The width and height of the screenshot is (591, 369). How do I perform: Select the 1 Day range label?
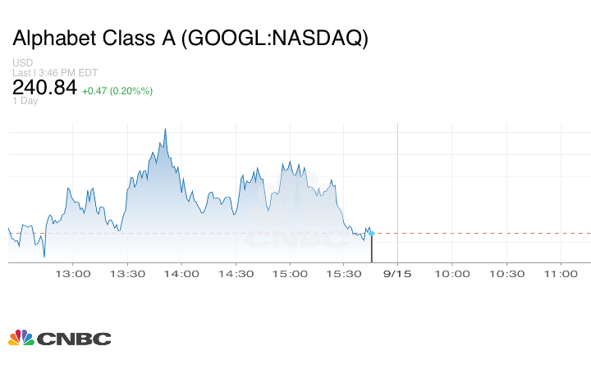click(x=25, y=101)
